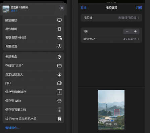
Task: Choose 指定给联系人
Action: pos(33,75)
